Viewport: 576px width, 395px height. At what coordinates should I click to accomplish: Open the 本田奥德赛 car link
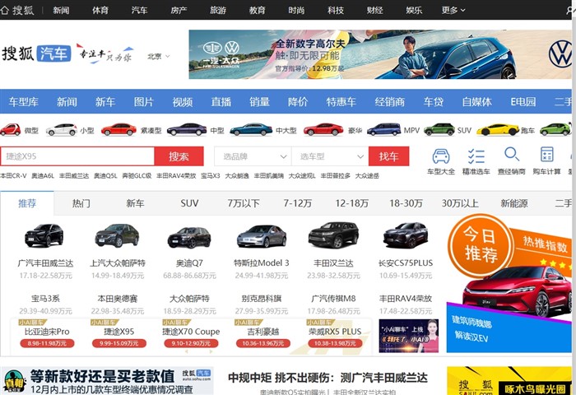point(117,299)
